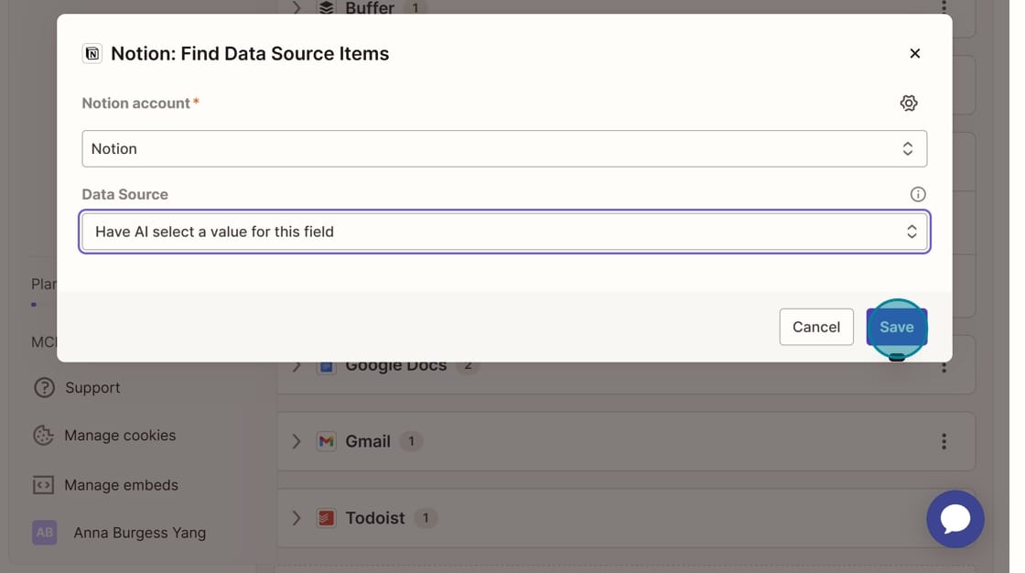
Task: Click the Anna Burgess Yang profile avatar
Action: coord(44,533)
